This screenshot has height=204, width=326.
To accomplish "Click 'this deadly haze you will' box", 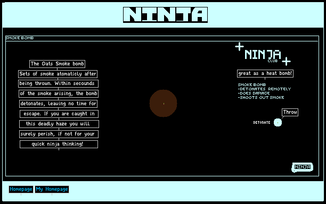I will point(59,124).
